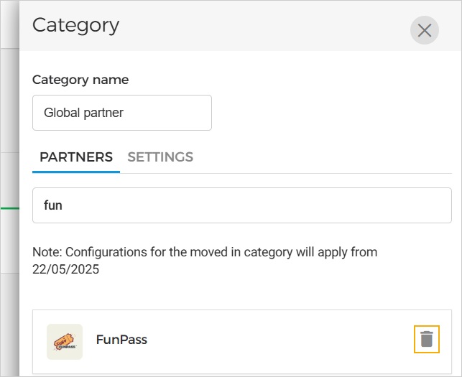Click the FunPass ticket logo
The width and height of the screenshot is (462, 377).
(x=65, y=342)
